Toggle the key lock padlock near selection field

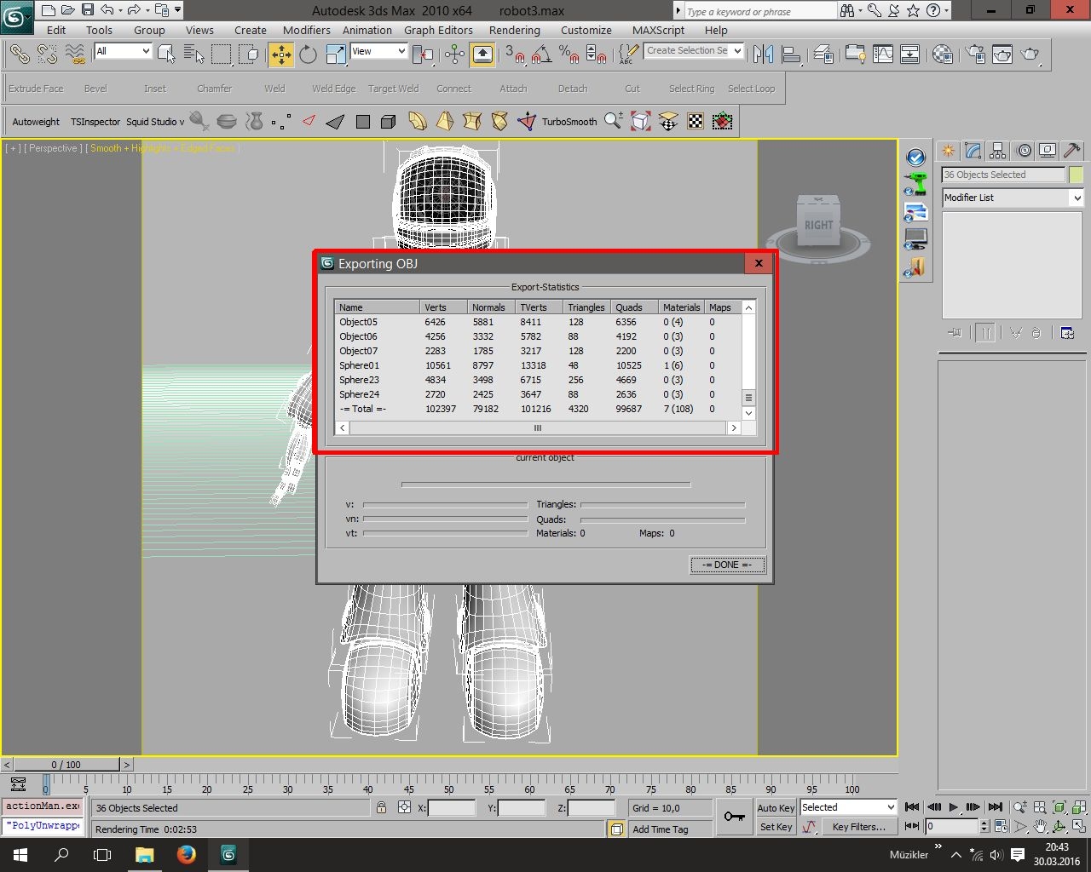[381, 807]
